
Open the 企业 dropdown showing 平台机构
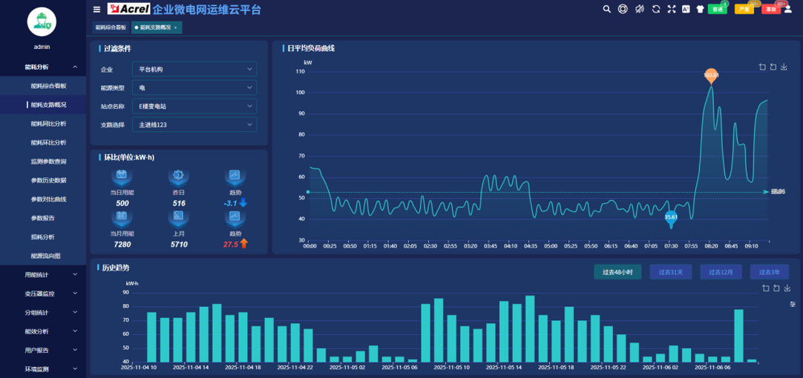(x=194, y=69)
